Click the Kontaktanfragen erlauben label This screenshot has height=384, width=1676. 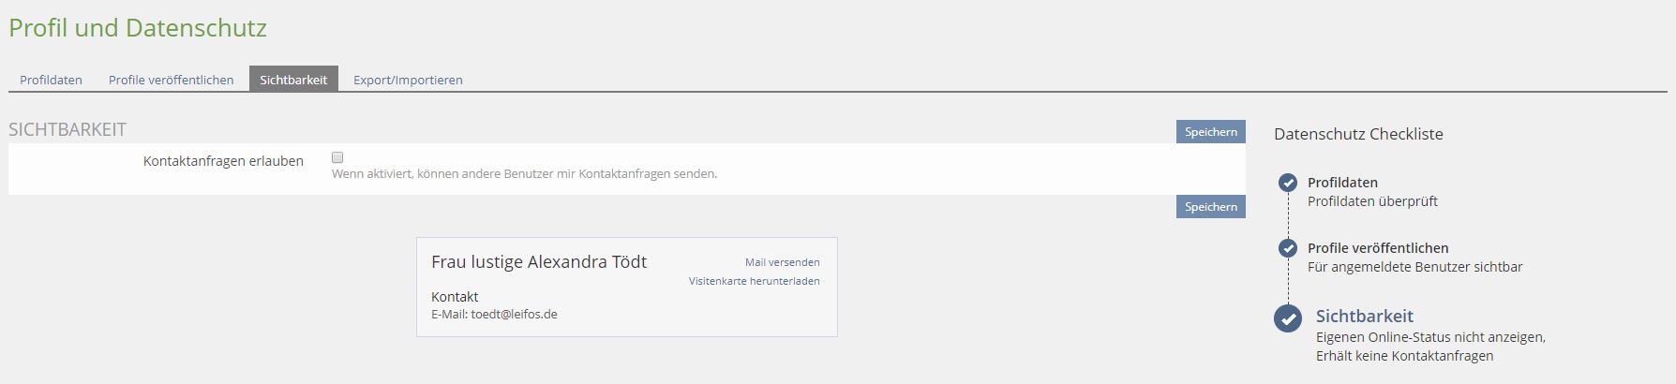coord(223,161)
